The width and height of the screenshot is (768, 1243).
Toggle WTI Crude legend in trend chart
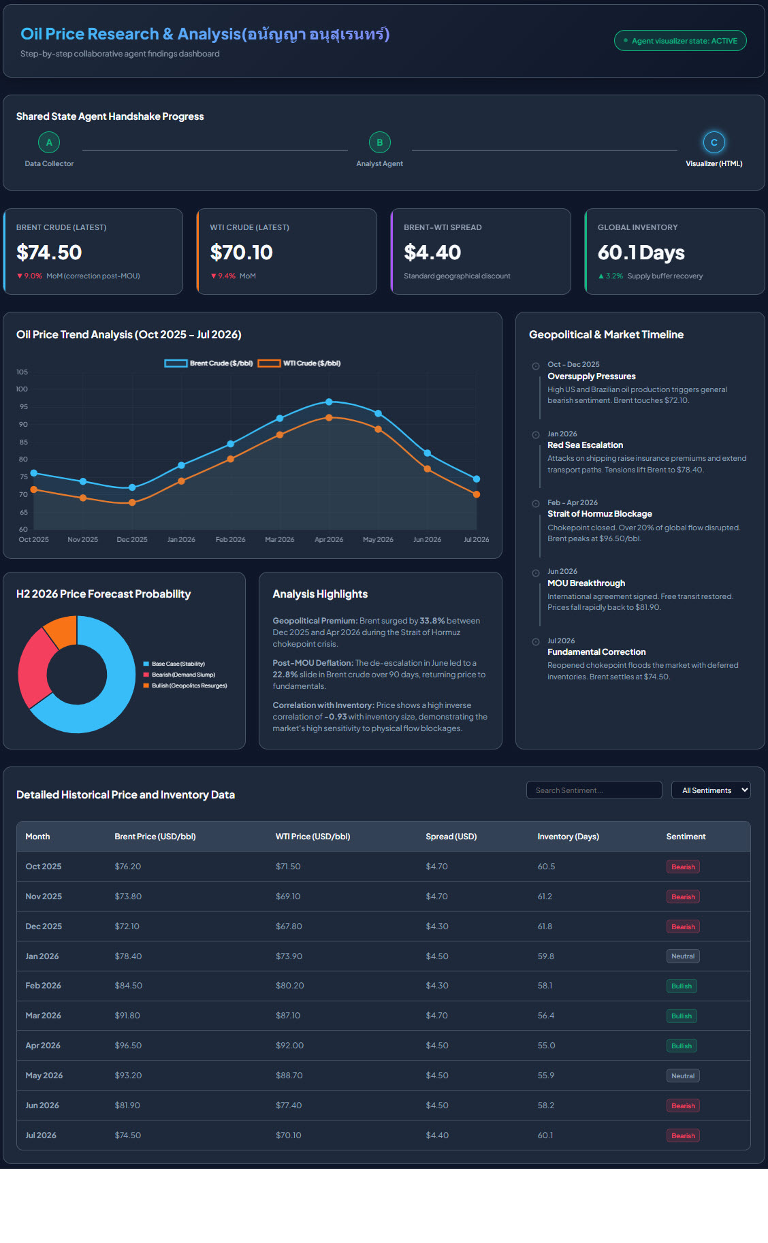click(x=300, y=364)
